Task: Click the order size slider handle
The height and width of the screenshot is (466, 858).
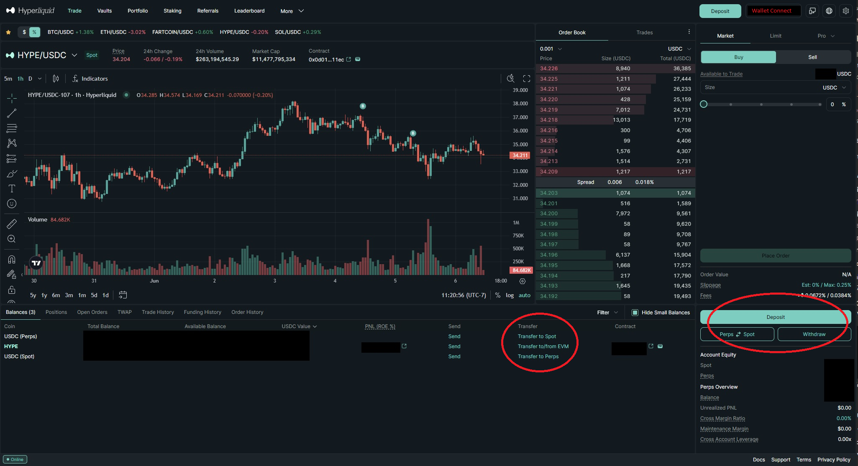Action: [x=704, y=104]
